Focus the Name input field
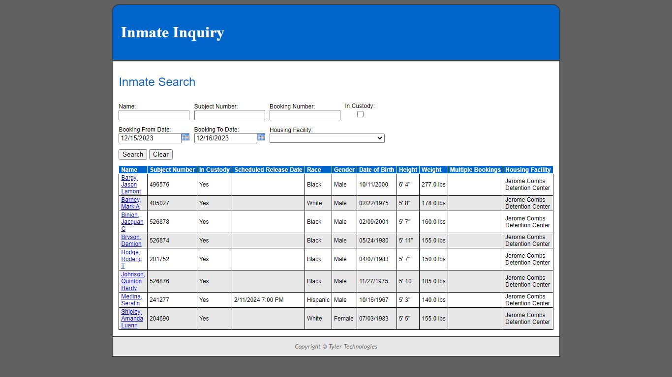This screenshot has height=377, width=672. coord(154,115)
